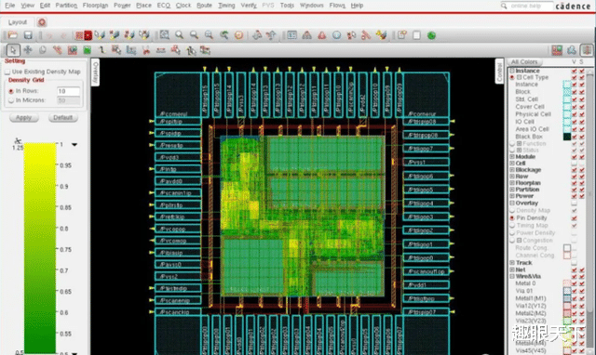The height and width of the screenshot is (355, 596).
Task: Toggle Module visibility checkbox
Action: tap(575, 157)
